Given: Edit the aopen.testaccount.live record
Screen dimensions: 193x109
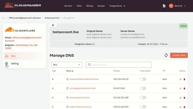Looking at the screenshot, I should 180,107.
